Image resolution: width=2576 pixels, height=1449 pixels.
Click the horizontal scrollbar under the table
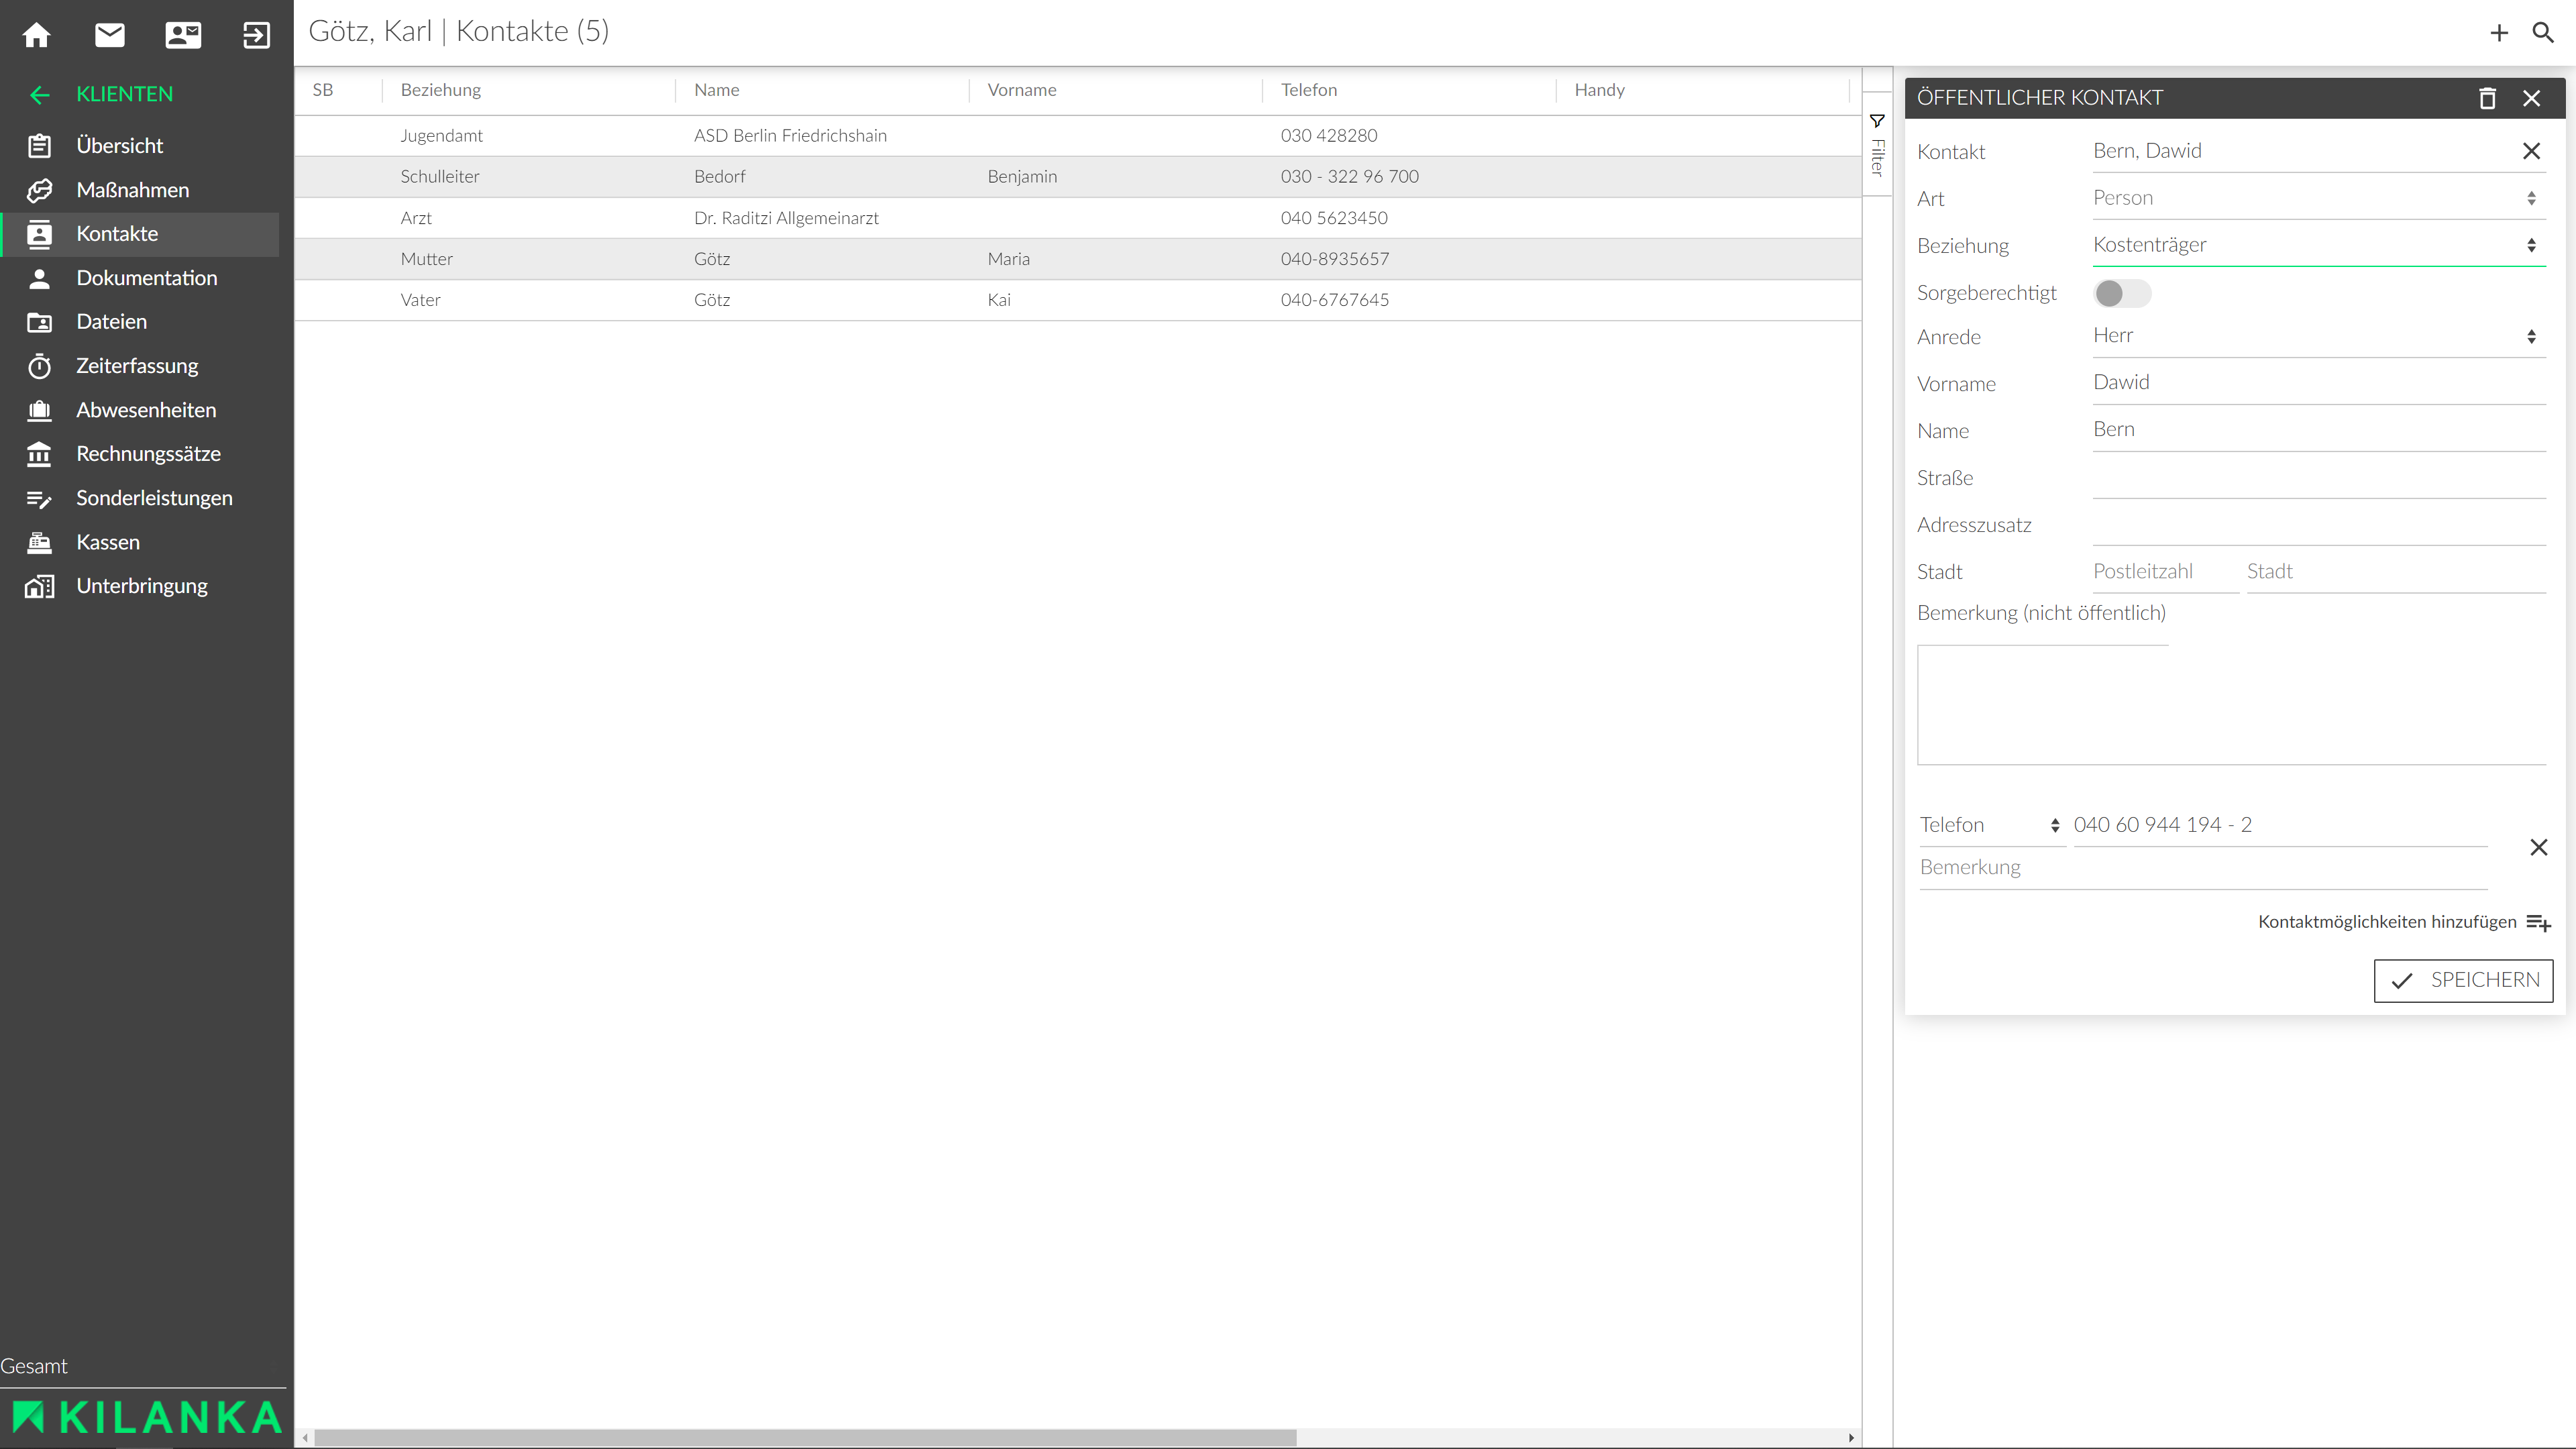coord(805,1437)
